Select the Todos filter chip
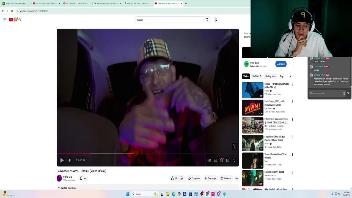Screen dimensions: 352x198 (246, 76)
